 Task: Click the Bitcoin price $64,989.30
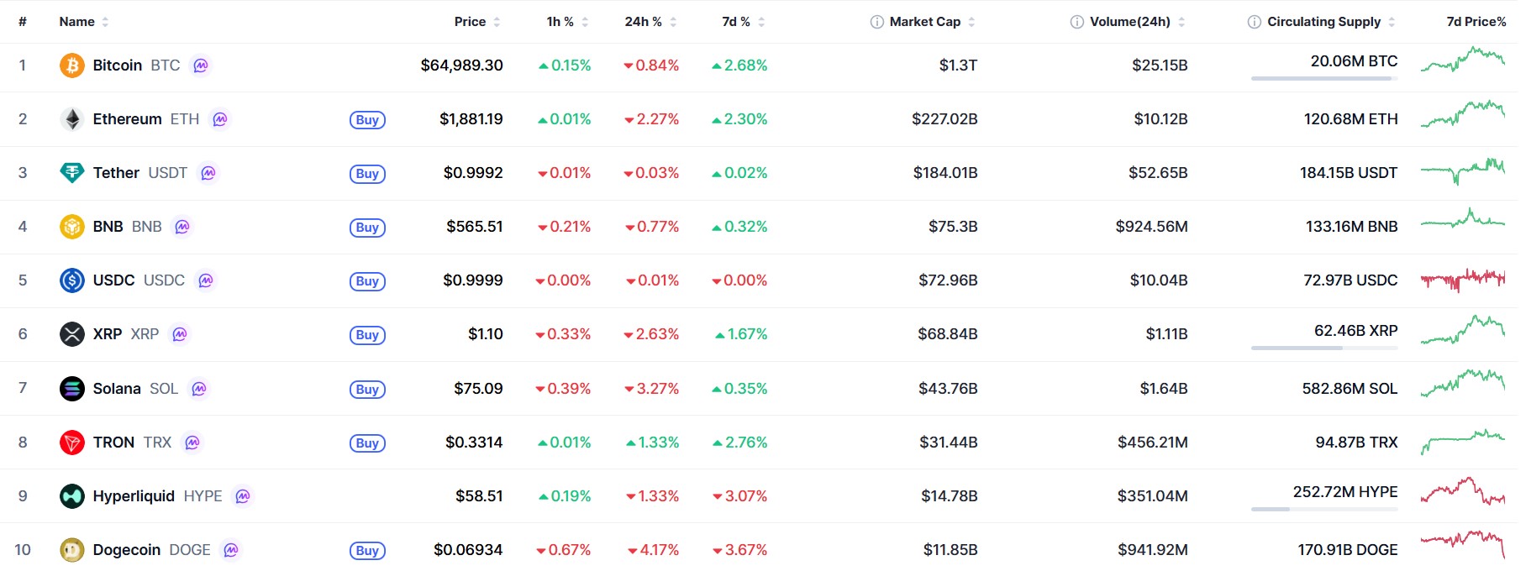[x=462, y=65]
